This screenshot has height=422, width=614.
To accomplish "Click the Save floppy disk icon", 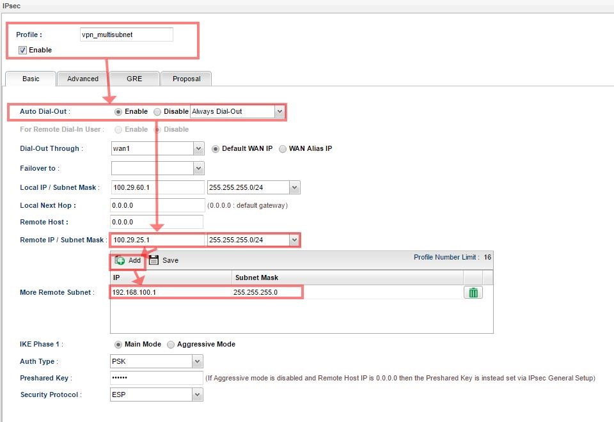I will [x=154, y=260].
